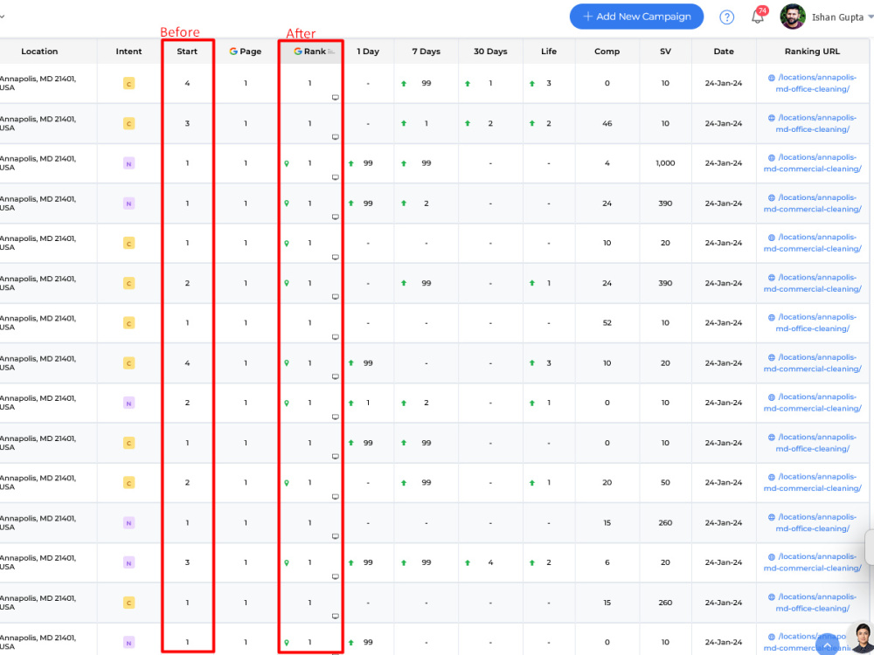Viewport: 874px width, 655px height.
Task: Sort by the Google Rank column header
Action: tap(310, 52)
